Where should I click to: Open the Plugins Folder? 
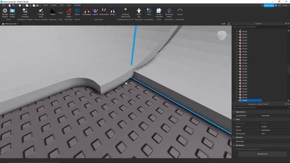tap(12, 13)
